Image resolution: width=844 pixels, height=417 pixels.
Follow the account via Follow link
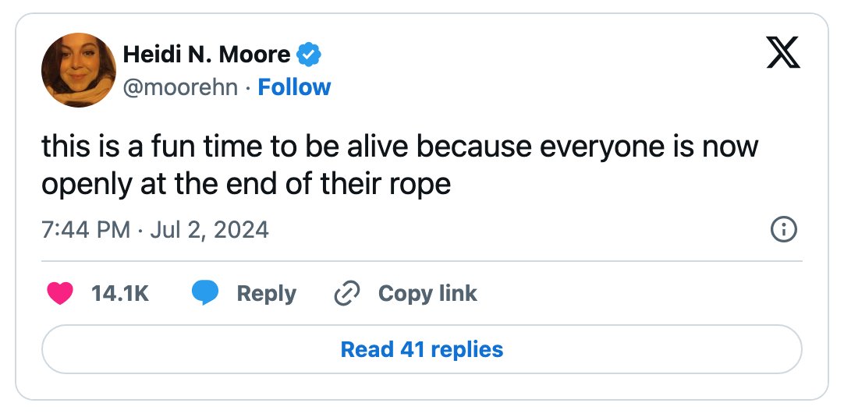[x=294, y=87]
